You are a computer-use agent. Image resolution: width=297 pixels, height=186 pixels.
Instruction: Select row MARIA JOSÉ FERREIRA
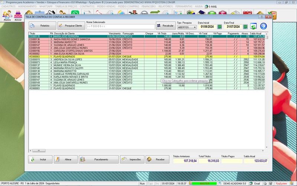(147, 36)
